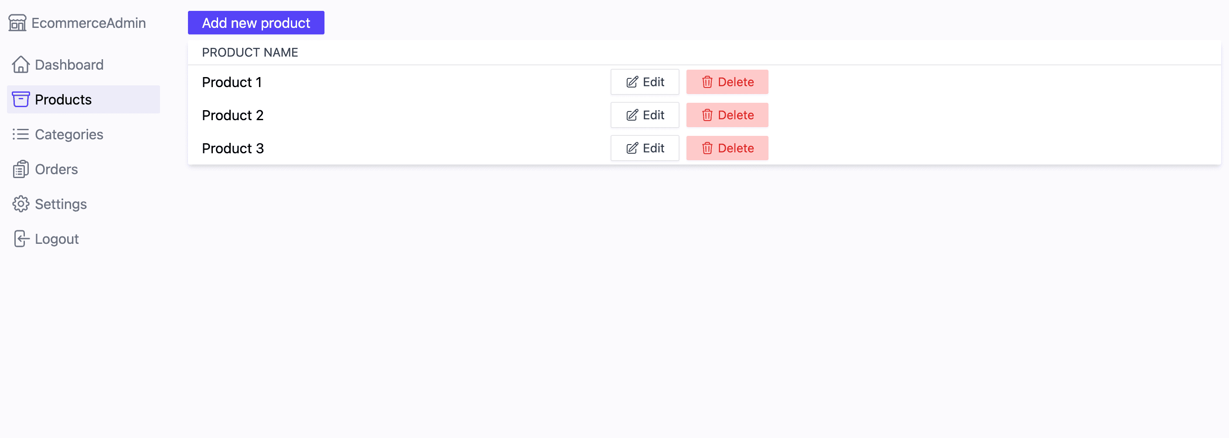Image resolution: width=1229 pixels, height=438 pixels.
Task: Click the PRODUCT NAME column header
Action: (250, 52)
